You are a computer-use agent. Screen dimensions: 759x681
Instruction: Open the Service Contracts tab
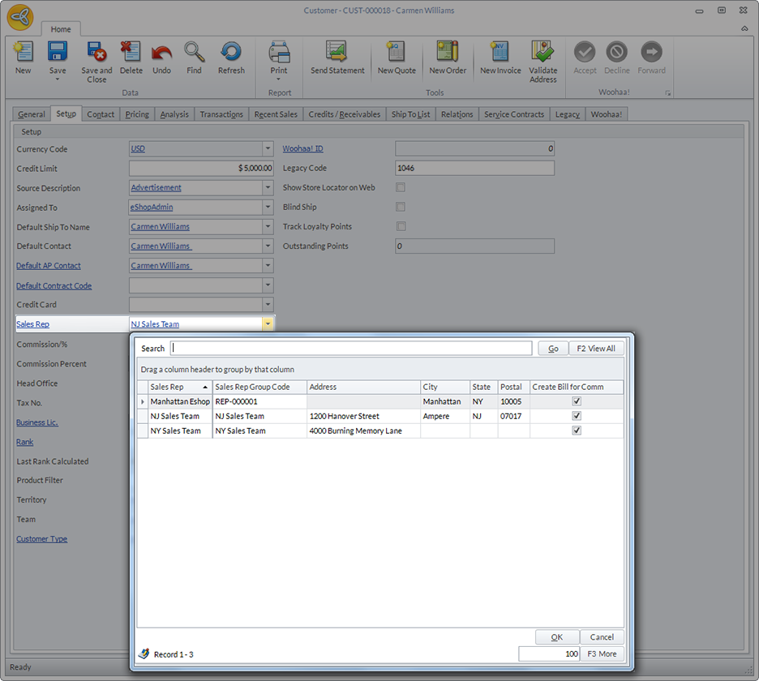click(x=514, y=114)
